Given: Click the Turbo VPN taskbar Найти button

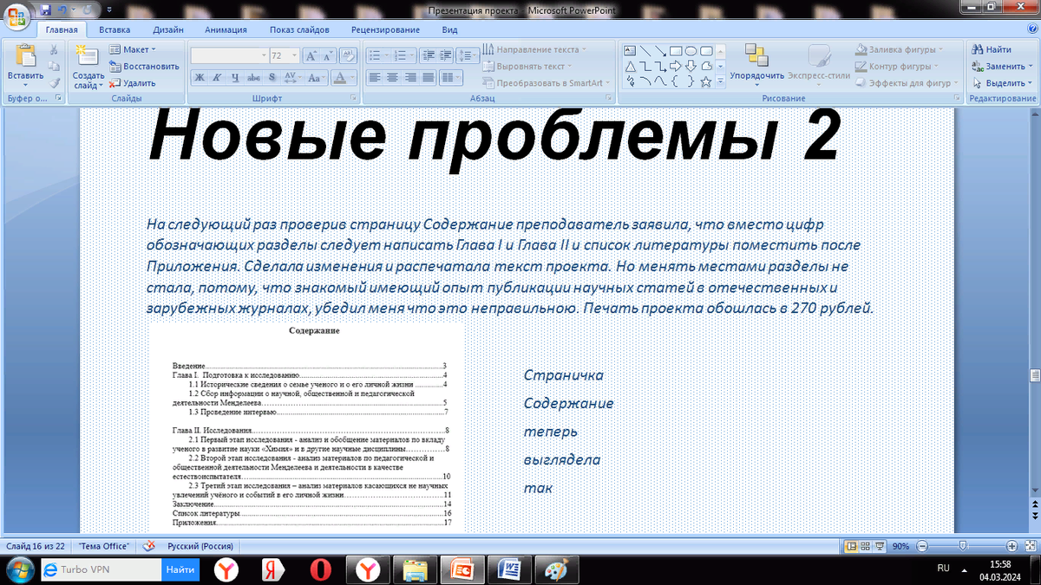Looking at the screenshot, I should click(180, 569).
